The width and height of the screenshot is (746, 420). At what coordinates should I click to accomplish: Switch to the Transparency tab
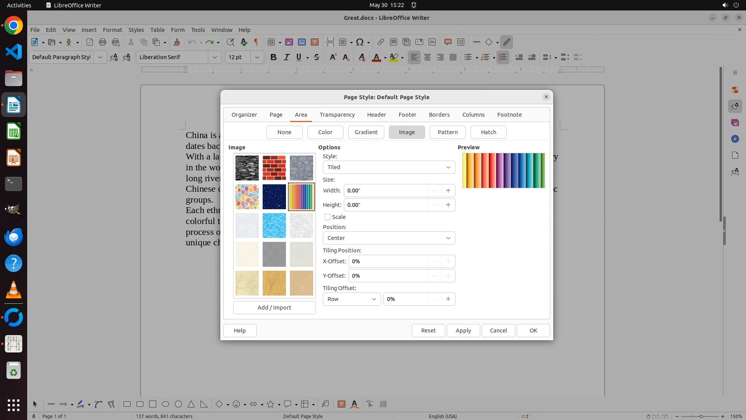337,115
